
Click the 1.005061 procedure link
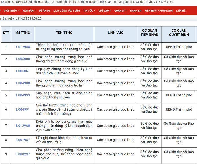click(x=23, y=71)
